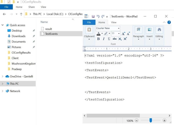The image size is (174, 125).
Task: Toggle Underline formatting in WordPad
Action: point(109,39)
